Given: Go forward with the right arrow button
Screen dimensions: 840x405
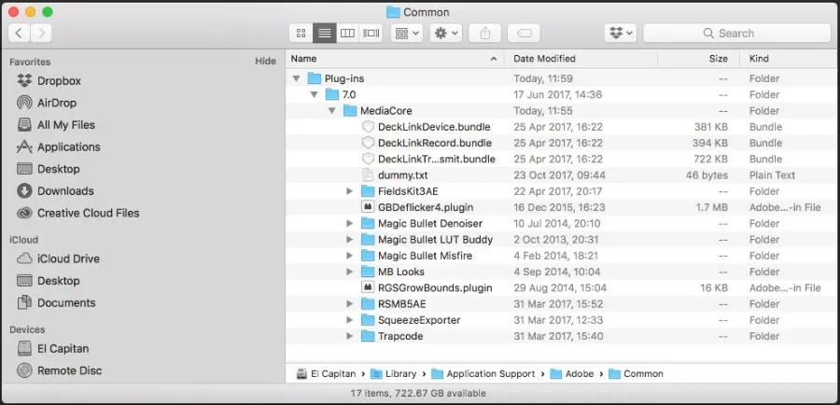Looking at the screenshot, I should (x=41, y=34).
